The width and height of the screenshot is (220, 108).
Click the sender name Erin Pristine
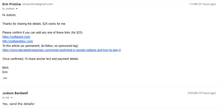tap(12, 4)
